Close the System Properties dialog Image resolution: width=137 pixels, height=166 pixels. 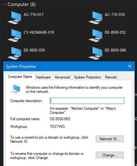pos(130,66)
